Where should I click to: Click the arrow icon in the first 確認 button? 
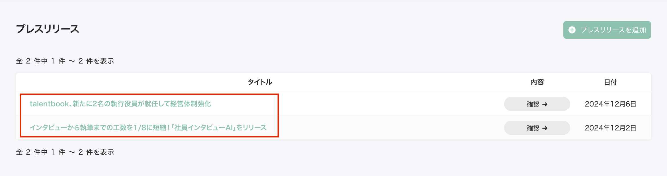[x=545, y=104]
